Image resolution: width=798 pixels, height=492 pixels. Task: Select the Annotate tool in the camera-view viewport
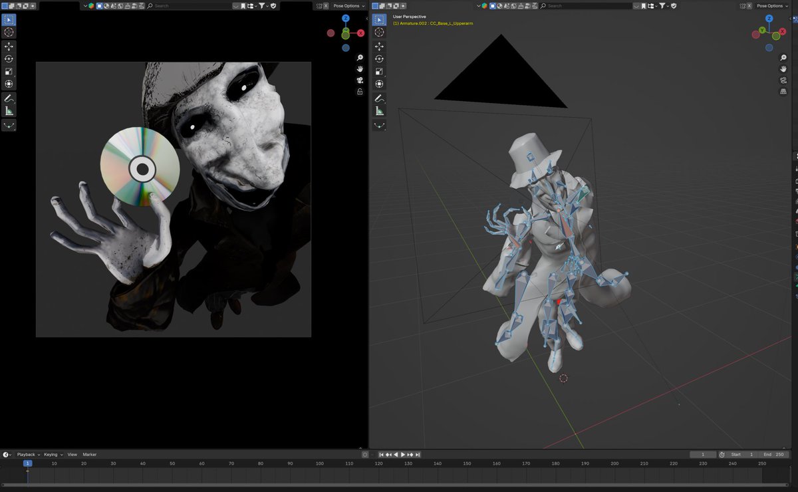click(9, 98)
